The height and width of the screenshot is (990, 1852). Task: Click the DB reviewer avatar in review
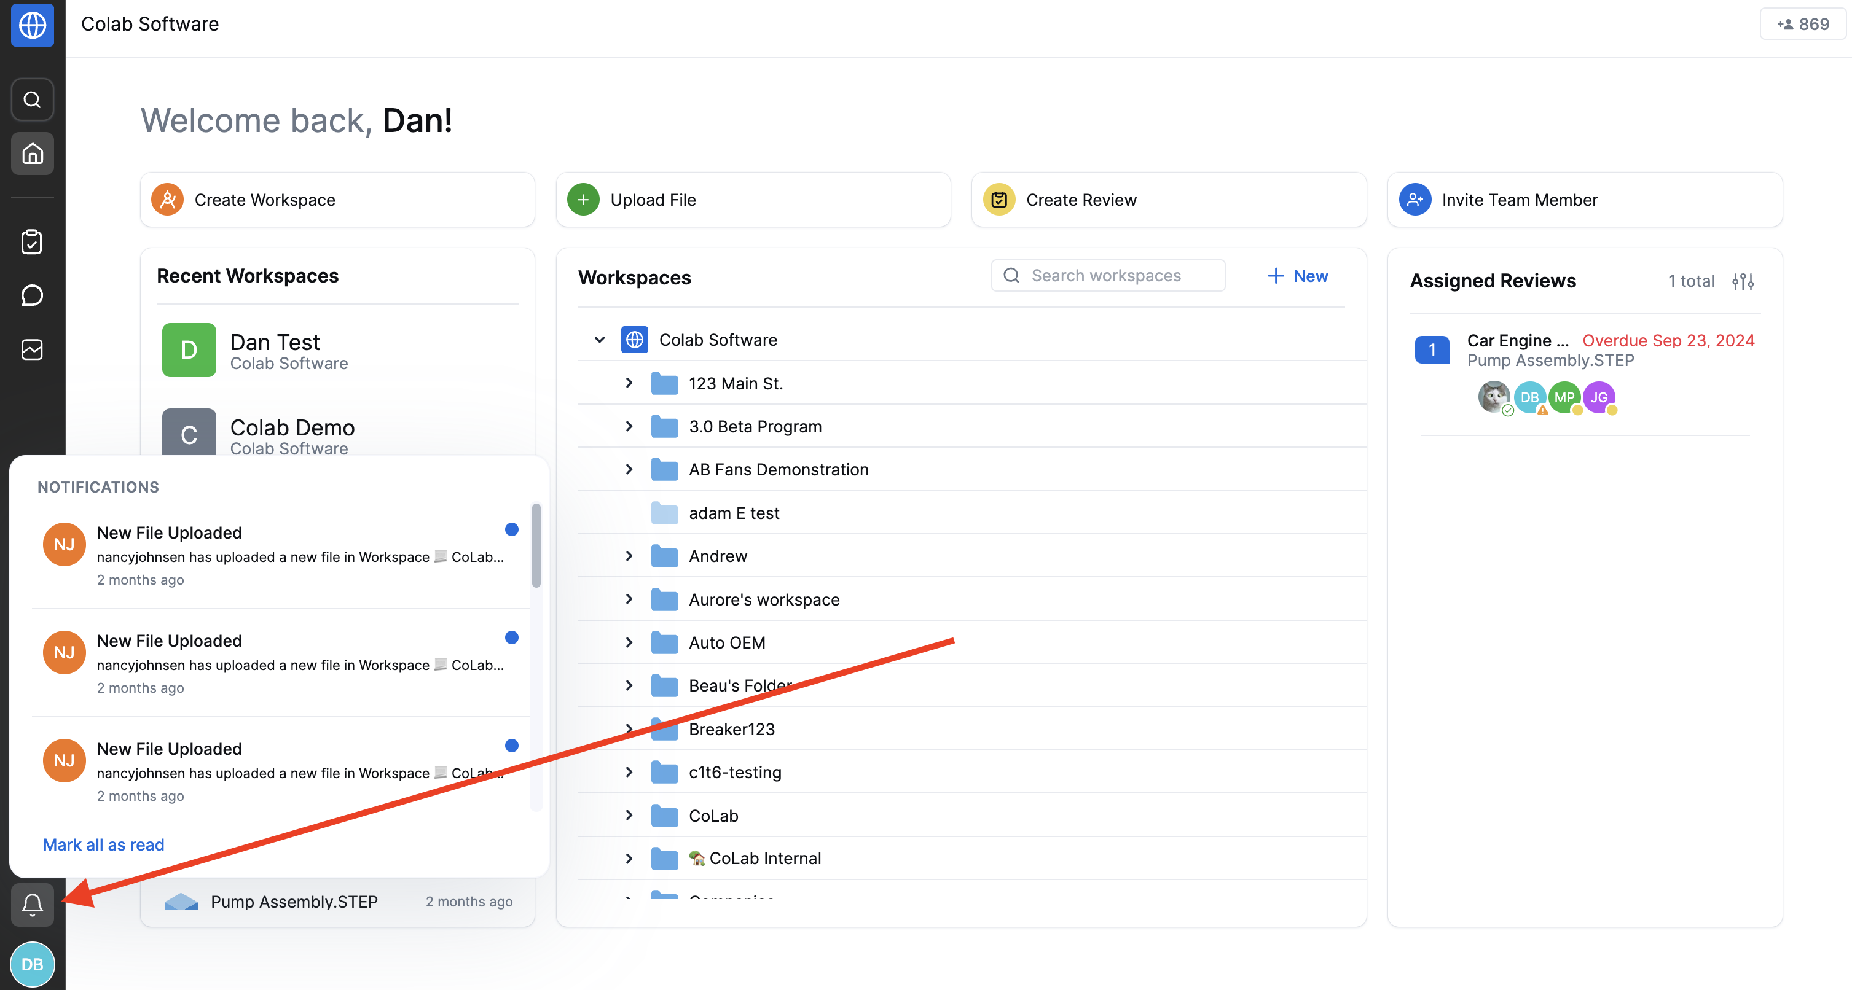(x=1529, y=397)
